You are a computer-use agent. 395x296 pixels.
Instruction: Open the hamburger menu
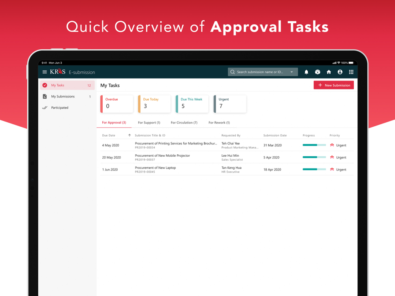45,72
